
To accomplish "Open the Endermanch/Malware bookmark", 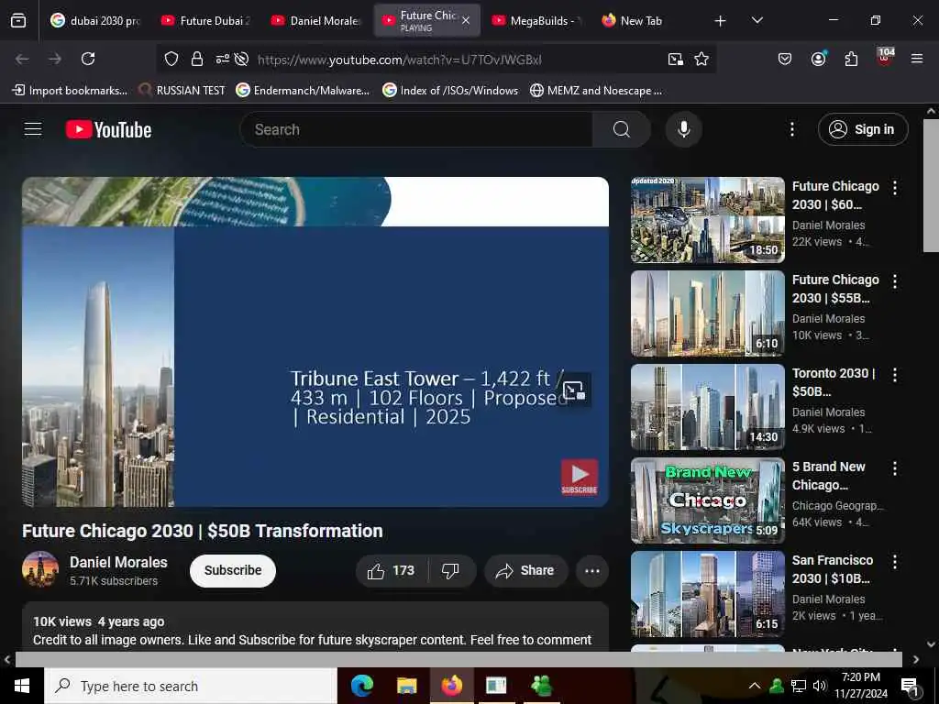I will (303, 91).
